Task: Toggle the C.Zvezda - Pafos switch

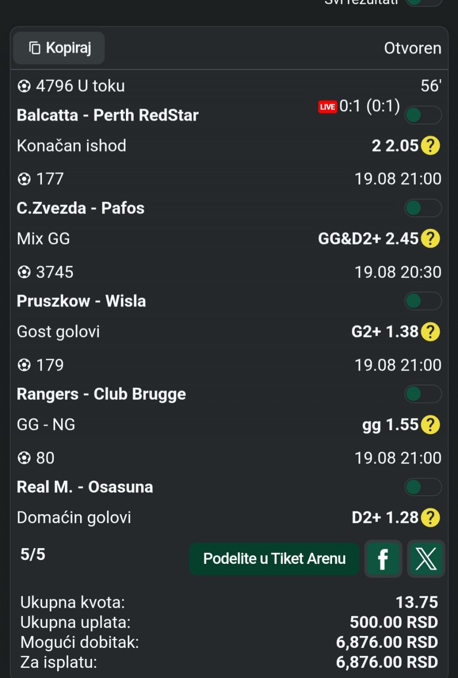Action: [423, 208]
